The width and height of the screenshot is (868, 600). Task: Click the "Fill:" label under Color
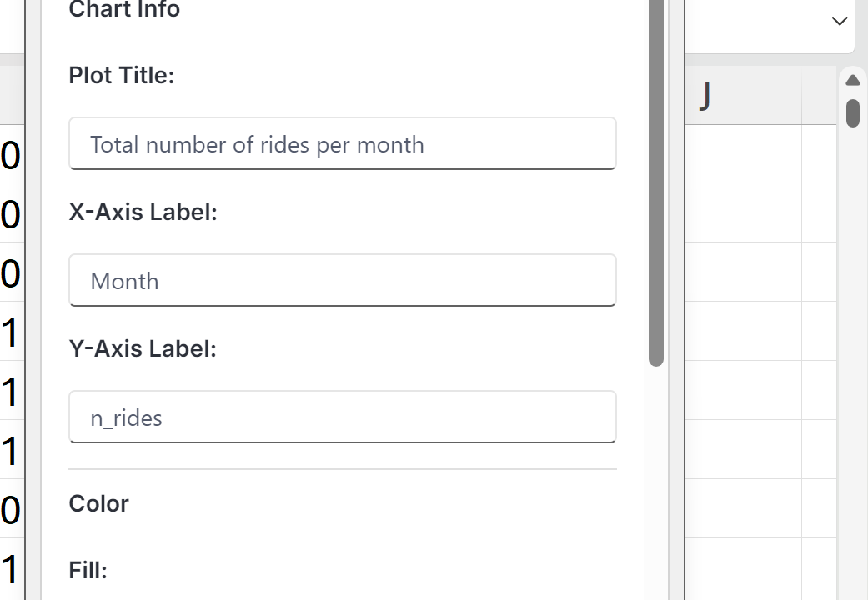(x=88, y=570)
